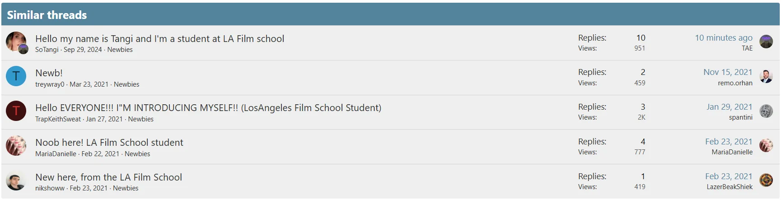Click MariaDanielle's small last-poster avatar at right

coord(766,145)
